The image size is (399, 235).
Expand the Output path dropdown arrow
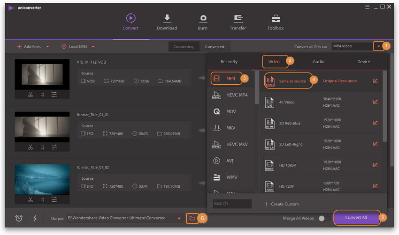pyautogui.click(x=179, y=218)
